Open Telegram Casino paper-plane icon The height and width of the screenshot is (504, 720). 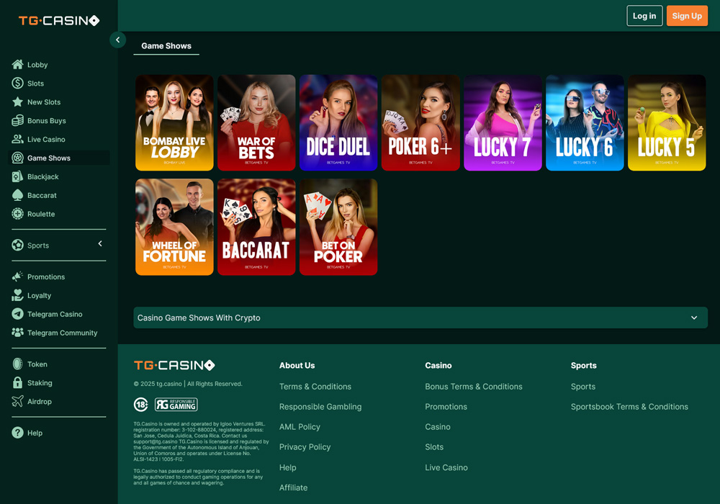click(x=17, y=314)
